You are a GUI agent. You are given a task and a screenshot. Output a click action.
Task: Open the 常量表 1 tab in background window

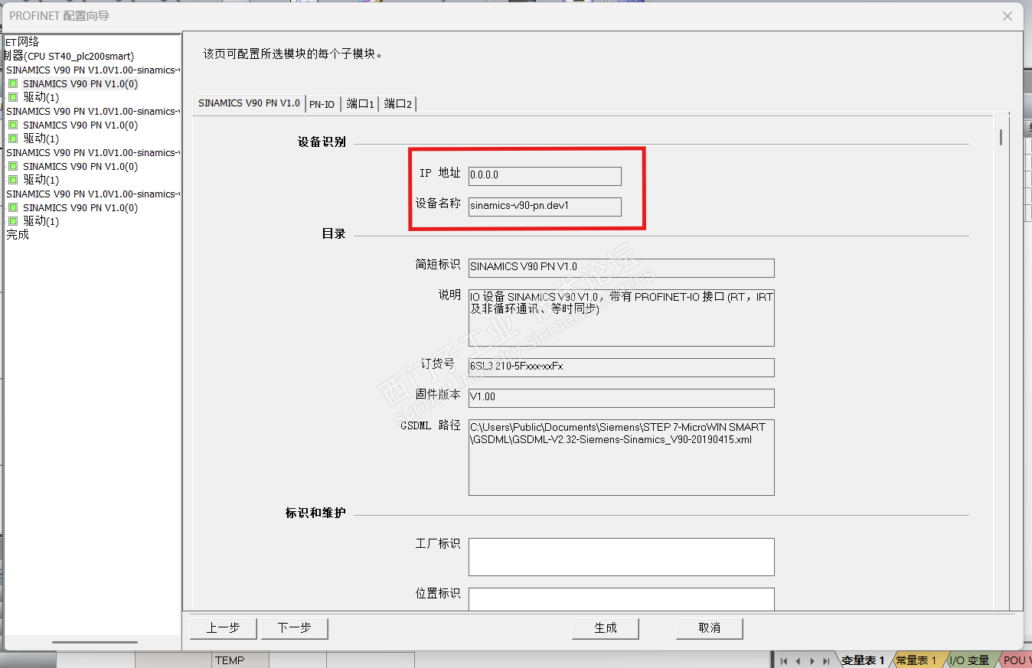coord(916,660)
